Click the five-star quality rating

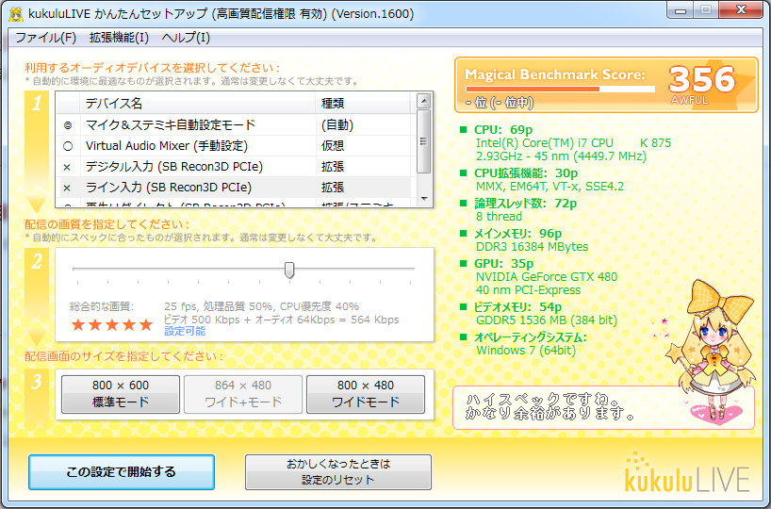pyautogui.click(x=111, y=325)
